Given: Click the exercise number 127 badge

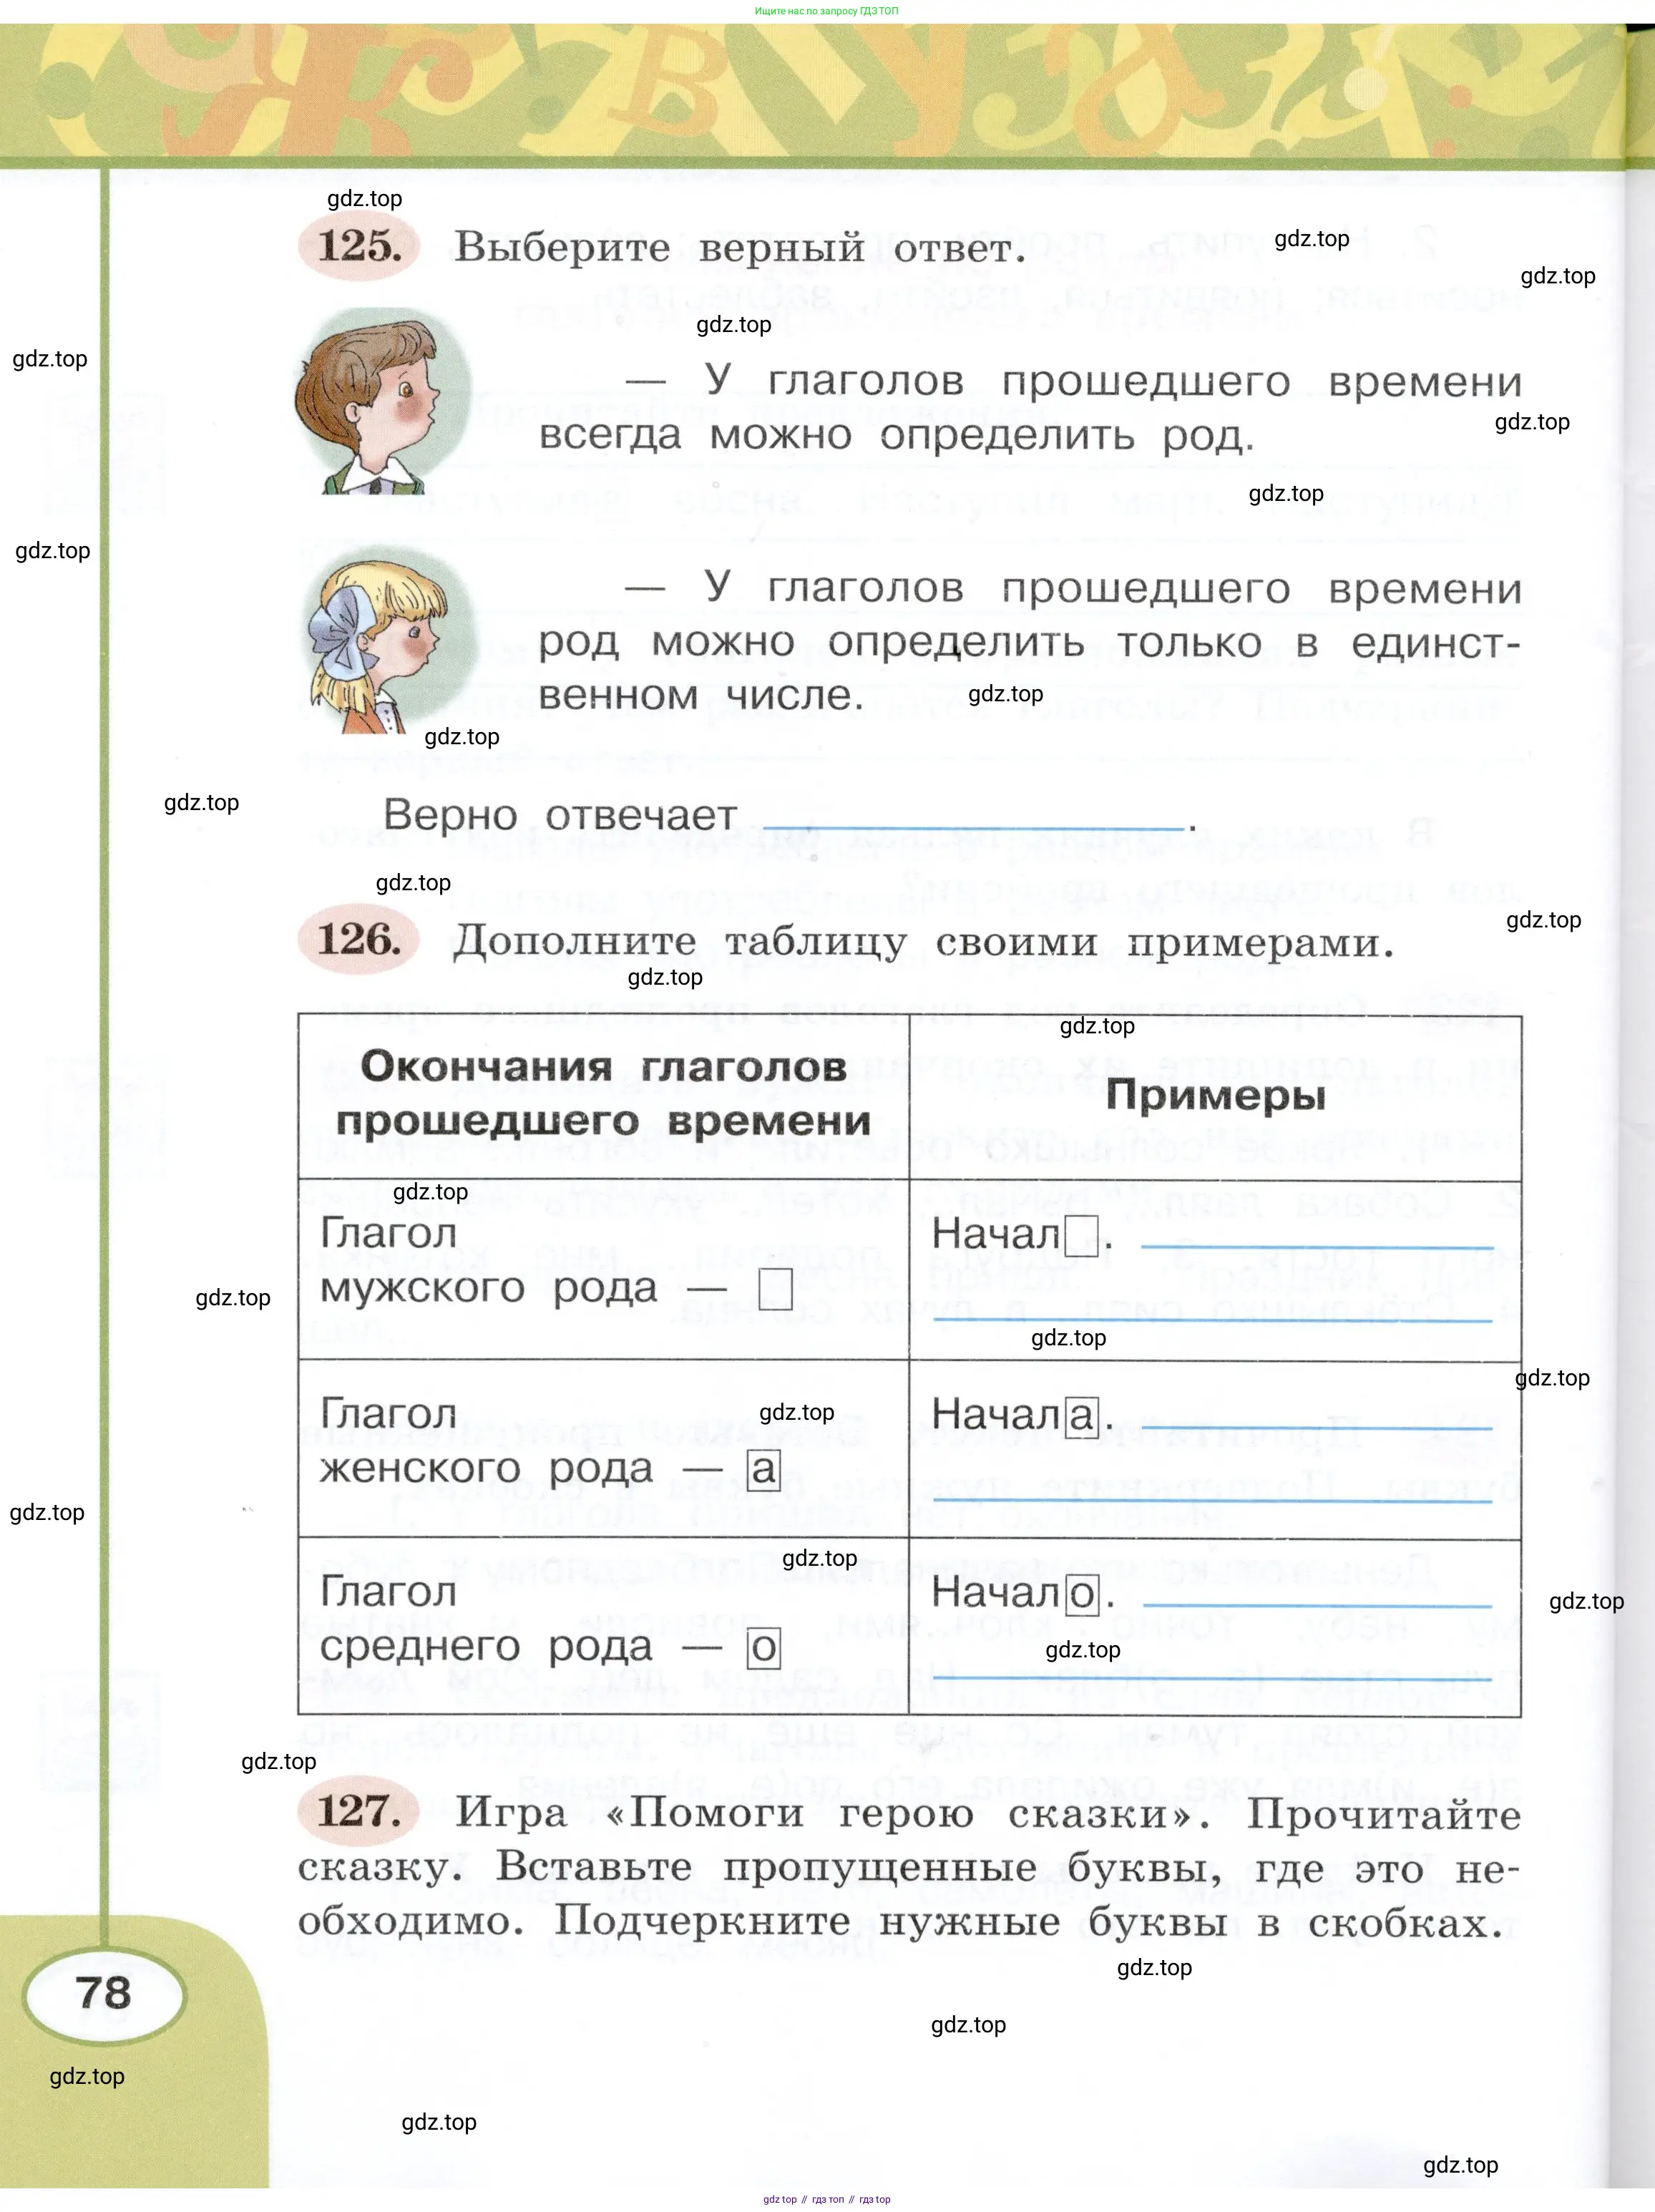Looking at the screenshot, I should (x=359, y=1811).
